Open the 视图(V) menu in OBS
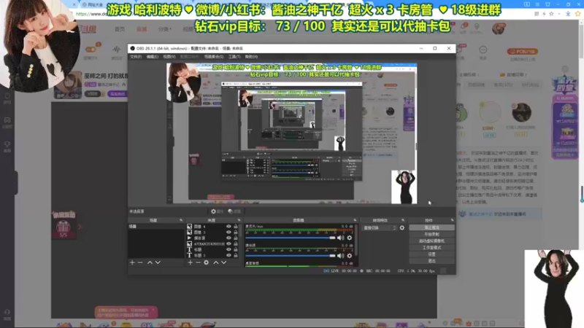The height and width of the screenshot is (328, 584). pos(169,57)
